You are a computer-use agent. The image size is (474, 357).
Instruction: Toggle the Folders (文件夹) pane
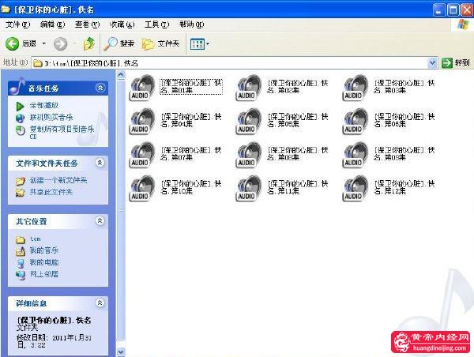coord(161,43)
